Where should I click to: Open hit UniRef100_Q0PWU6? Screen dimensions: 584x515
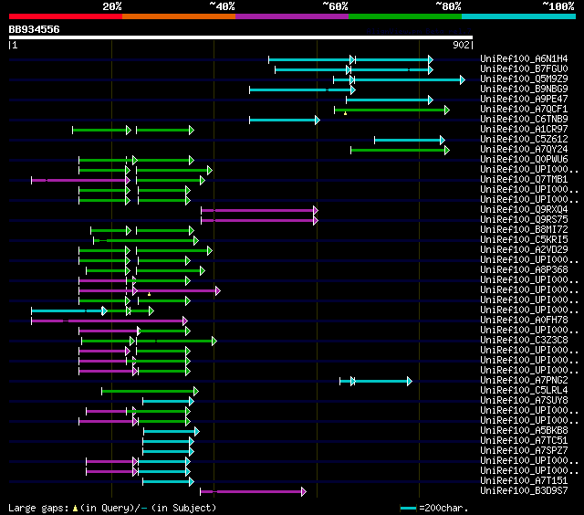(524, 159)
